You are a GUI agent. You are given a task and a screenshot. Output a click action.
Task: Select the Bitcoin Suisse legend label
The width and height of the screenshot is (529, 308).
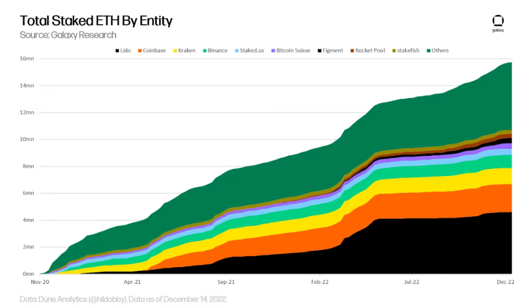click(x=293, y=50)
